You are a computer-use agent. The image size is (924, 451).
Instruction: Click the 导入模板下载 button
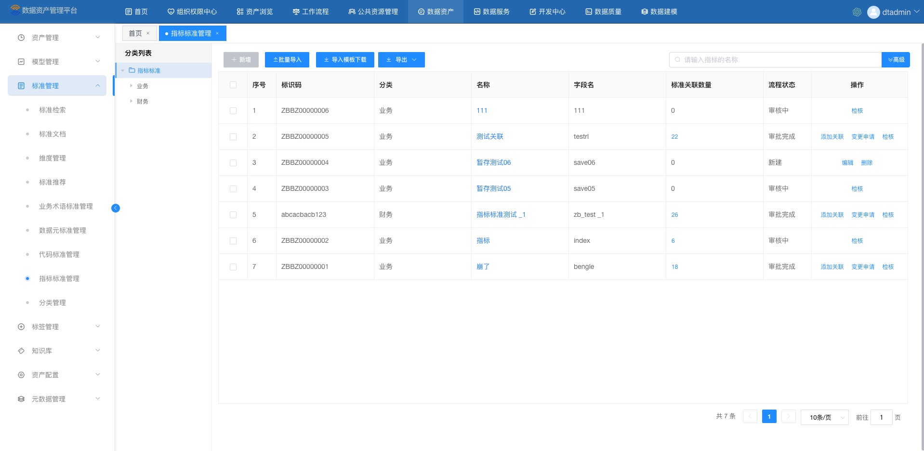click(x=345, y=60)
